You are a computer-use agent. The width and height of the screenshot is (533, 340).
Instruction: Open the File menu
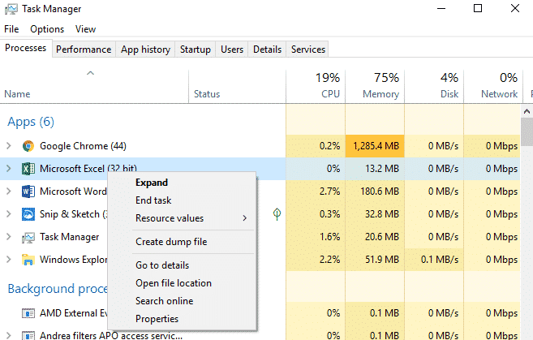pos(11,29)
